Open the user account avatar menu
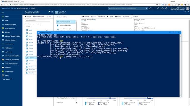The width and height of the screenshot is (190, 106). [x=188, y=9]
